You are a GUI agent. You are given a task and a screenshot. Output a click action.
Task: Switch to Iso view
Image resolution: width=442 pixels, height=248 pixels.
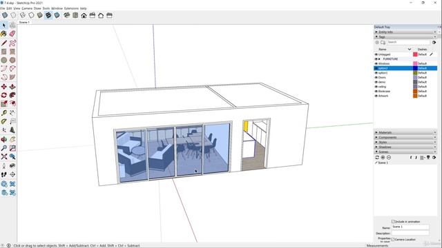click(67, 15)
